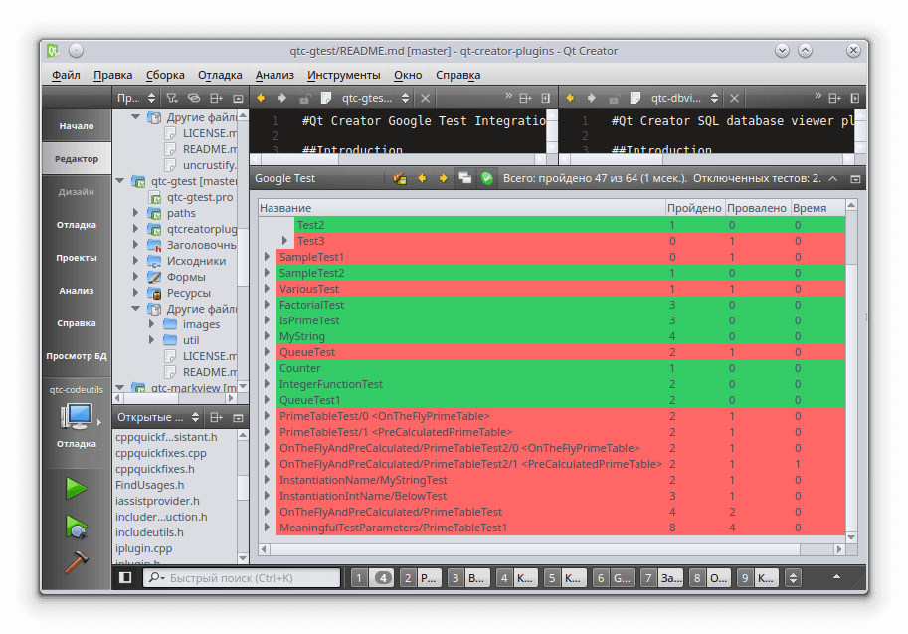Click the quick search field
Image resolution: width=908 pixels, height=634 pixels.
(242, 578)
